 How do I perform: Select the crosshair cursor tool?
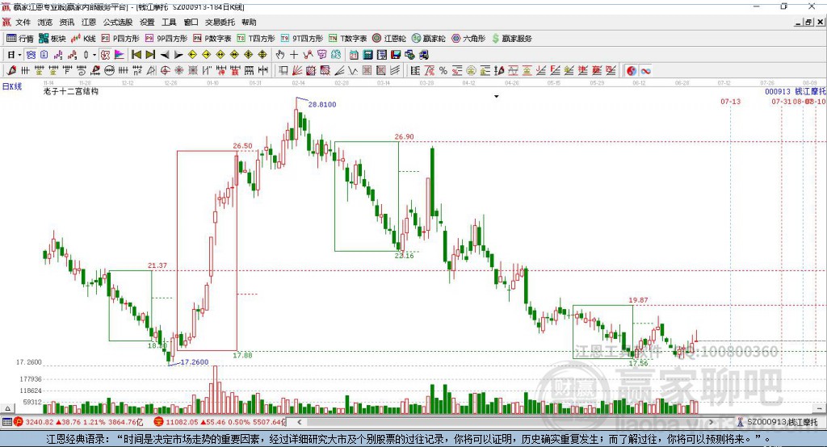(x=294, y=55)
